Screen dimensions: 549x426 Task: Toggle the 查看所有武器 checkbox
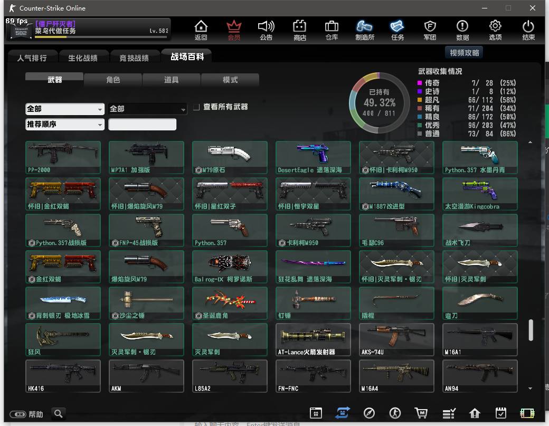click(196, 107)
